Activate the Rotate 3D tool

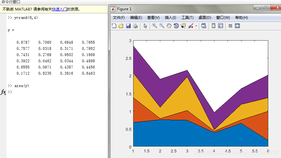(176, 26)
